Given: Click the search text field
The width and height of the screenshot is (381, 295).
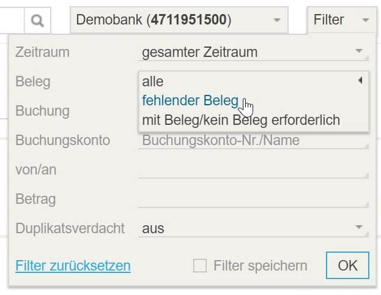Looking at the screenshot, I should pyautogui.click(x=12, y=20).
